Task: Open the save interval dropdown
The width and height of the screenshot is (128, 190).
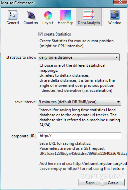Action: click(80, 102)
